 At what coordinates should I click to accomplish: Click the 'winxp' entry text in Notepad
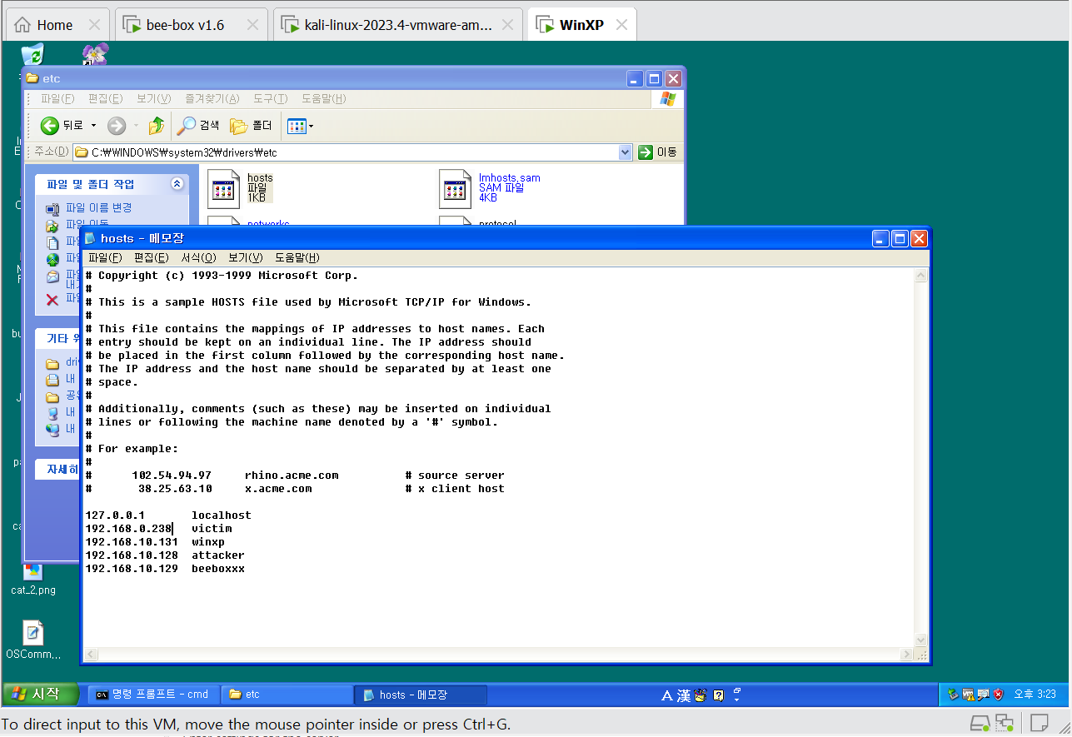(208, 542)
